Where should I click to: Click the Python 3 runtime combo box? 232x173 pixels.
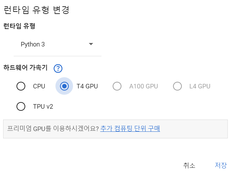(53, 44)
